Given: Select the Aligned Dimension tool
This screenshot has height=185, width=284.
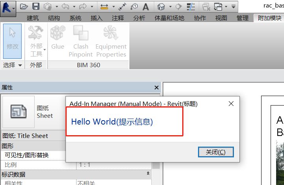Looking at the screenshot, I should click(122, 7).
